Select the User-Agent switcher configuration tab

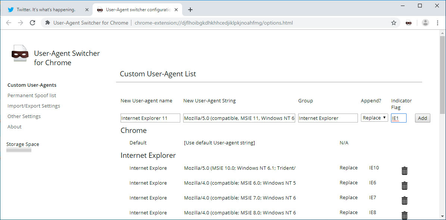tap(137, 10)
